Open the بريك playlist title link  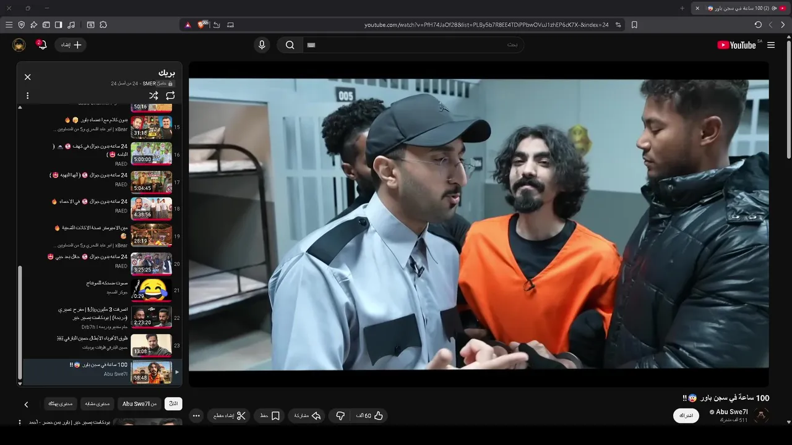click(166, 73)
